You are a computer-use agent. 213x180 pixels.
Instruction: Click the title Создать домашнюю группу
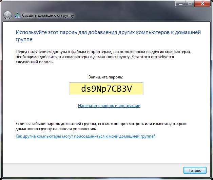pos(48,15)
